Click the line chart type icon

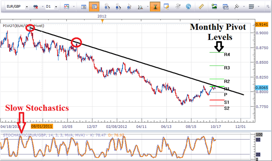(67, 7)
